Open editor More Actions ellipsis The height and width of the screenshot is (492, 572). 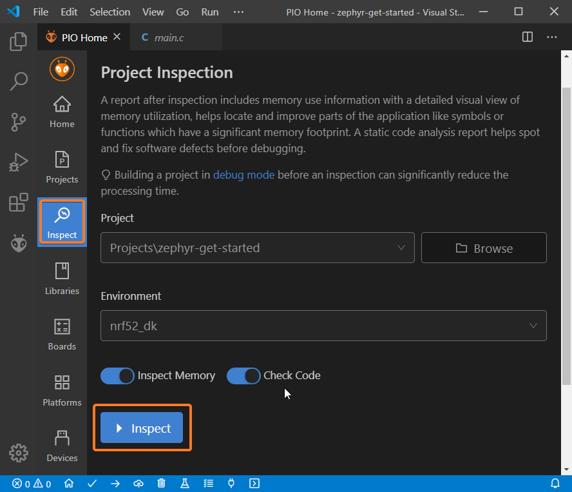click(552, 37)
